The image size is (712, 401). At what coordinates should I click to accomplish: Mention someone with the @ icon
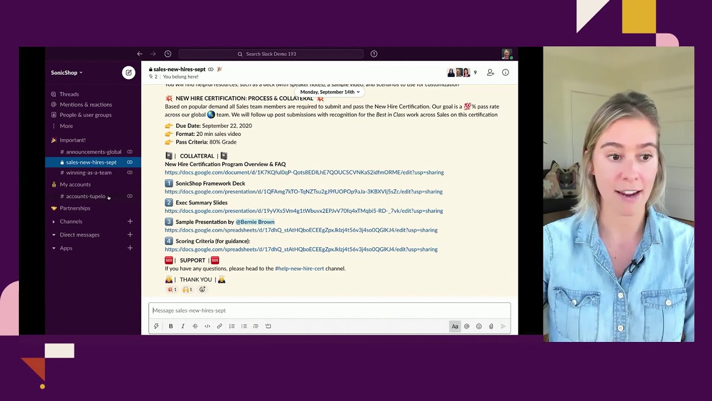(467, 326)
